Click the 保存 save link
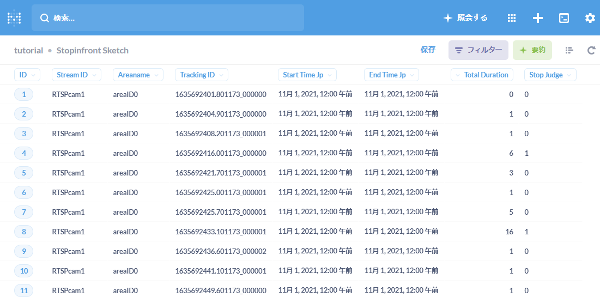 click(428, 50)
